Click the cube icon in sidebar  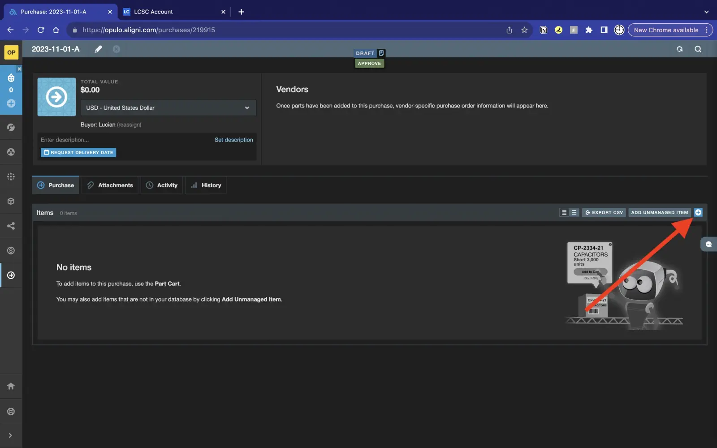11,201
